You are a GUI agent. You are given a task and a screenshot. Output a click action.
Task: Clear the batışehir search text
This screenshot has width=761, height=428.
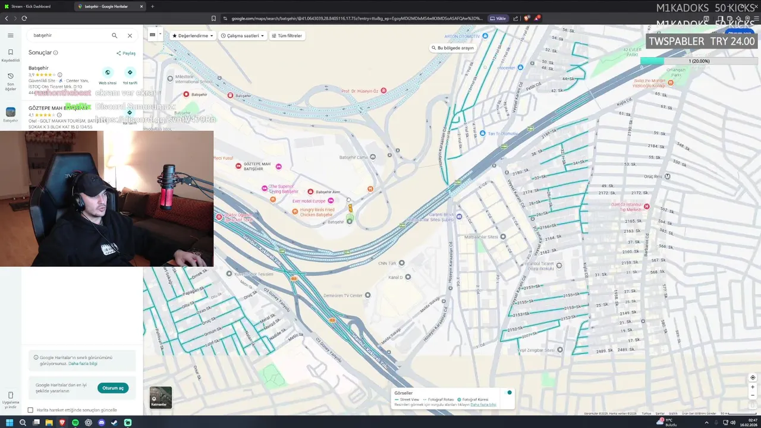tap(130, 36)
